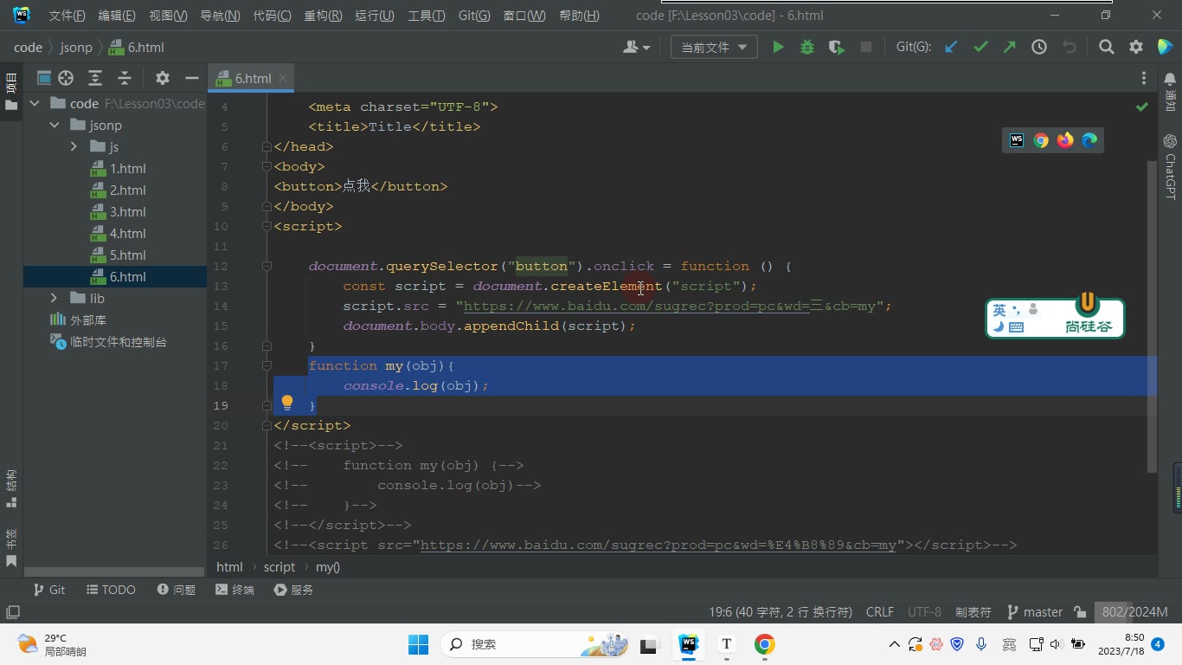Toggle file read-only lock icon
The width and height of the screenshot is (1182, 665).
1080,611
